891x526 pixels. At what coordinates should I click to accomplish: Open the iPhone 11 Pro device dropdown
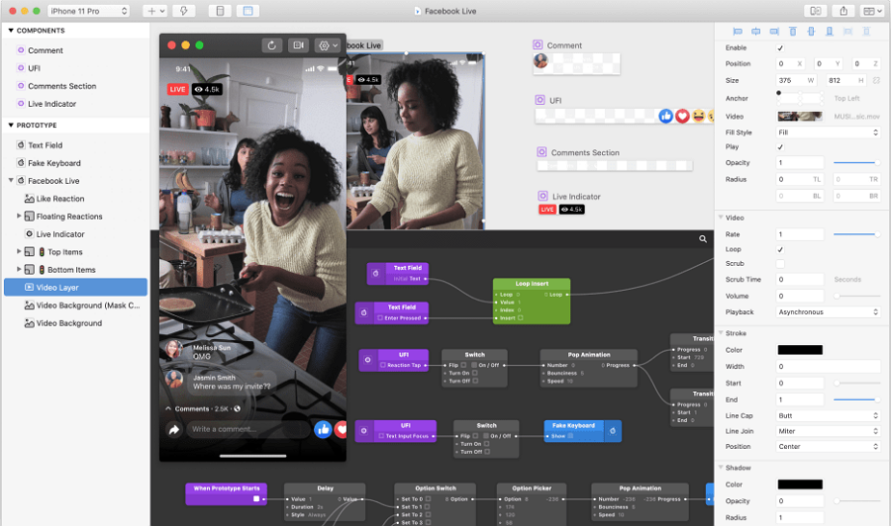pos(89,11)
